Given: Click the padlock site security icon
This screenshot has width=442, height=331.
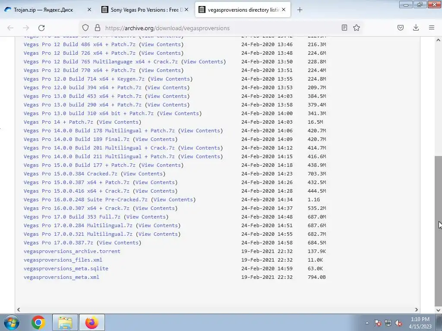Looking at the screenshot, I should (98, 28).
